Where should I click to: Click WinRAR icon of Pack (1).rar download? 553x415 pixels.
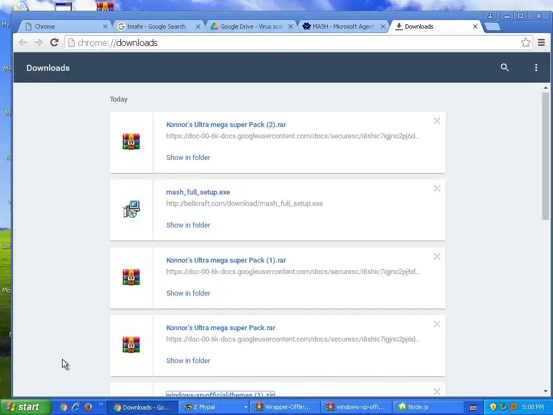(131, 277)
